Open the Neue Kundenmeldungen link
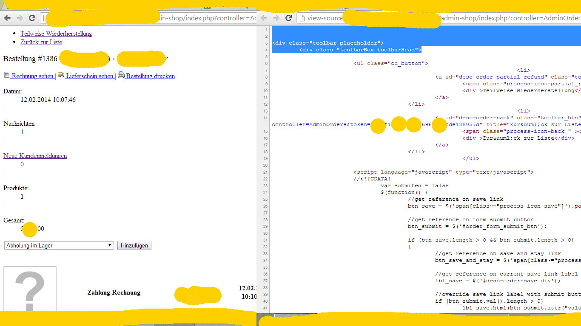Image resolution: width=581 pixels, height=326 pixels. [x=35, y=156]
